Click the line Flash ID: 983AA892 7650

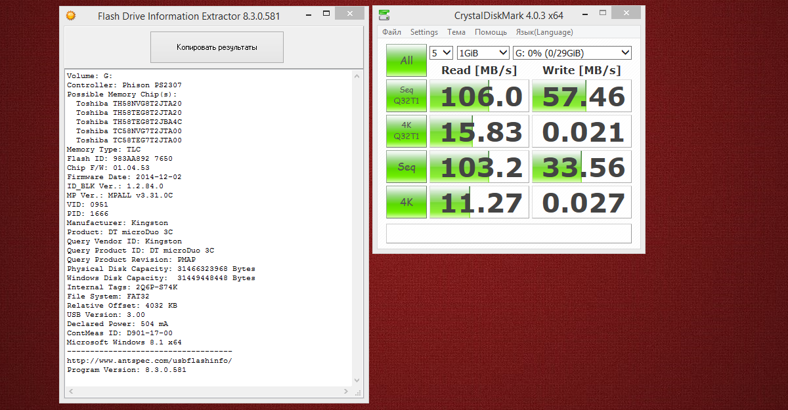120,159
